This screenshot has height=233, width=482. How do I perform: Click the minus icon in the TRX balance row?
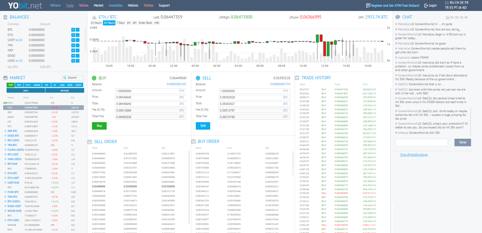click(78, 45)
